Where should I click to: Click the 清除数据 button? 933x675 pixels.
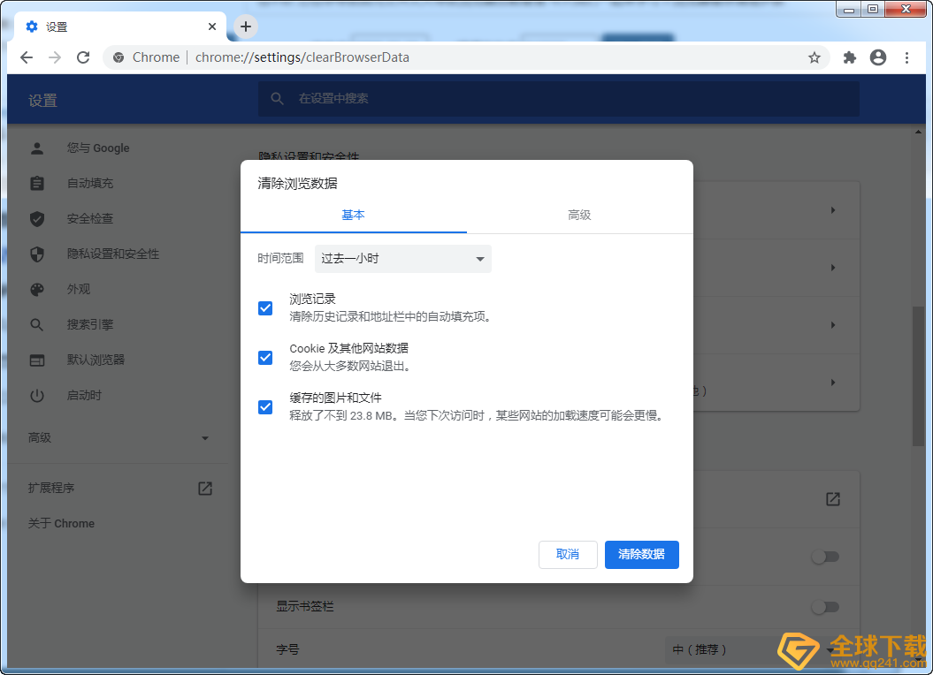coord(641,554)
